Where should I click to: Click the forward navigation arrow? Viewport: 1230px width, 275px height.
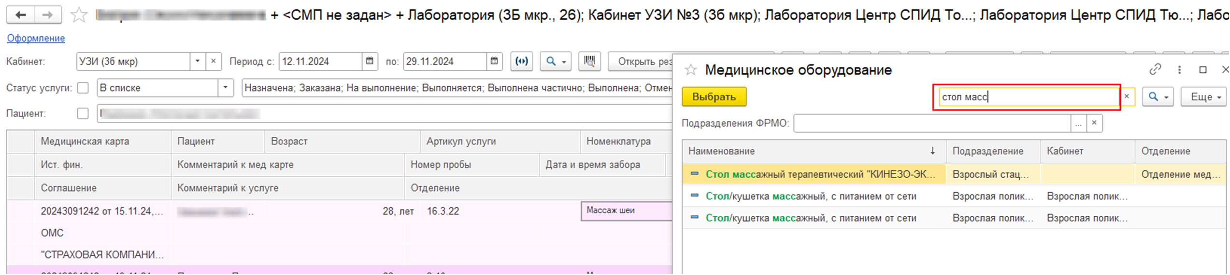pyautogui.click(x=47, y=15)
